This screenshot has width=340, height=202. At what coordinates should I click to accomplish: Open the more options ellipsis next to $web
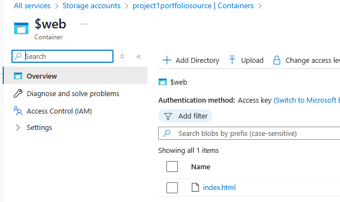[84, 24]
